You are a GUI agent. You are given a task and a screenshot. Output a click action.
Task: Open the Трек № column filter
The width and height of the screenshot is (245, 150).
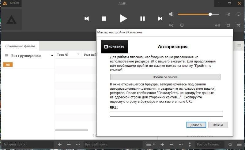coord(78,54)
